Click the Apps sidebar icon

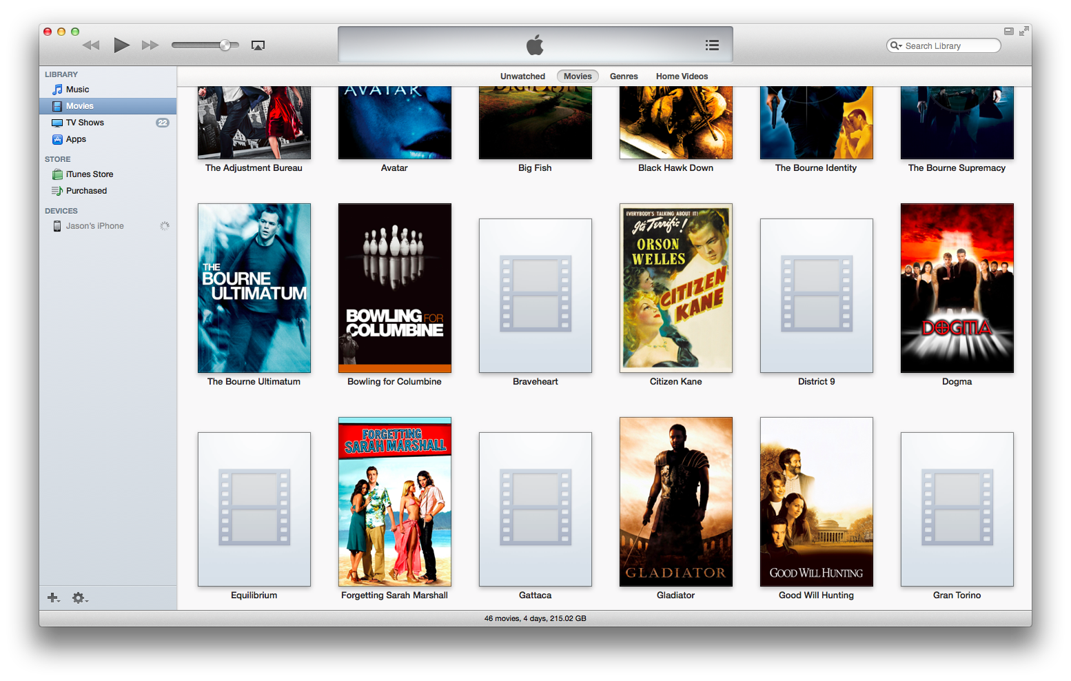pyautogui.click(x=58, y=139)
